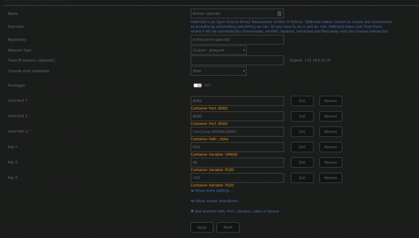This screenshot has width=419, height=238.
Task: Remove Host Path 2 mapping
Action: 331,132
